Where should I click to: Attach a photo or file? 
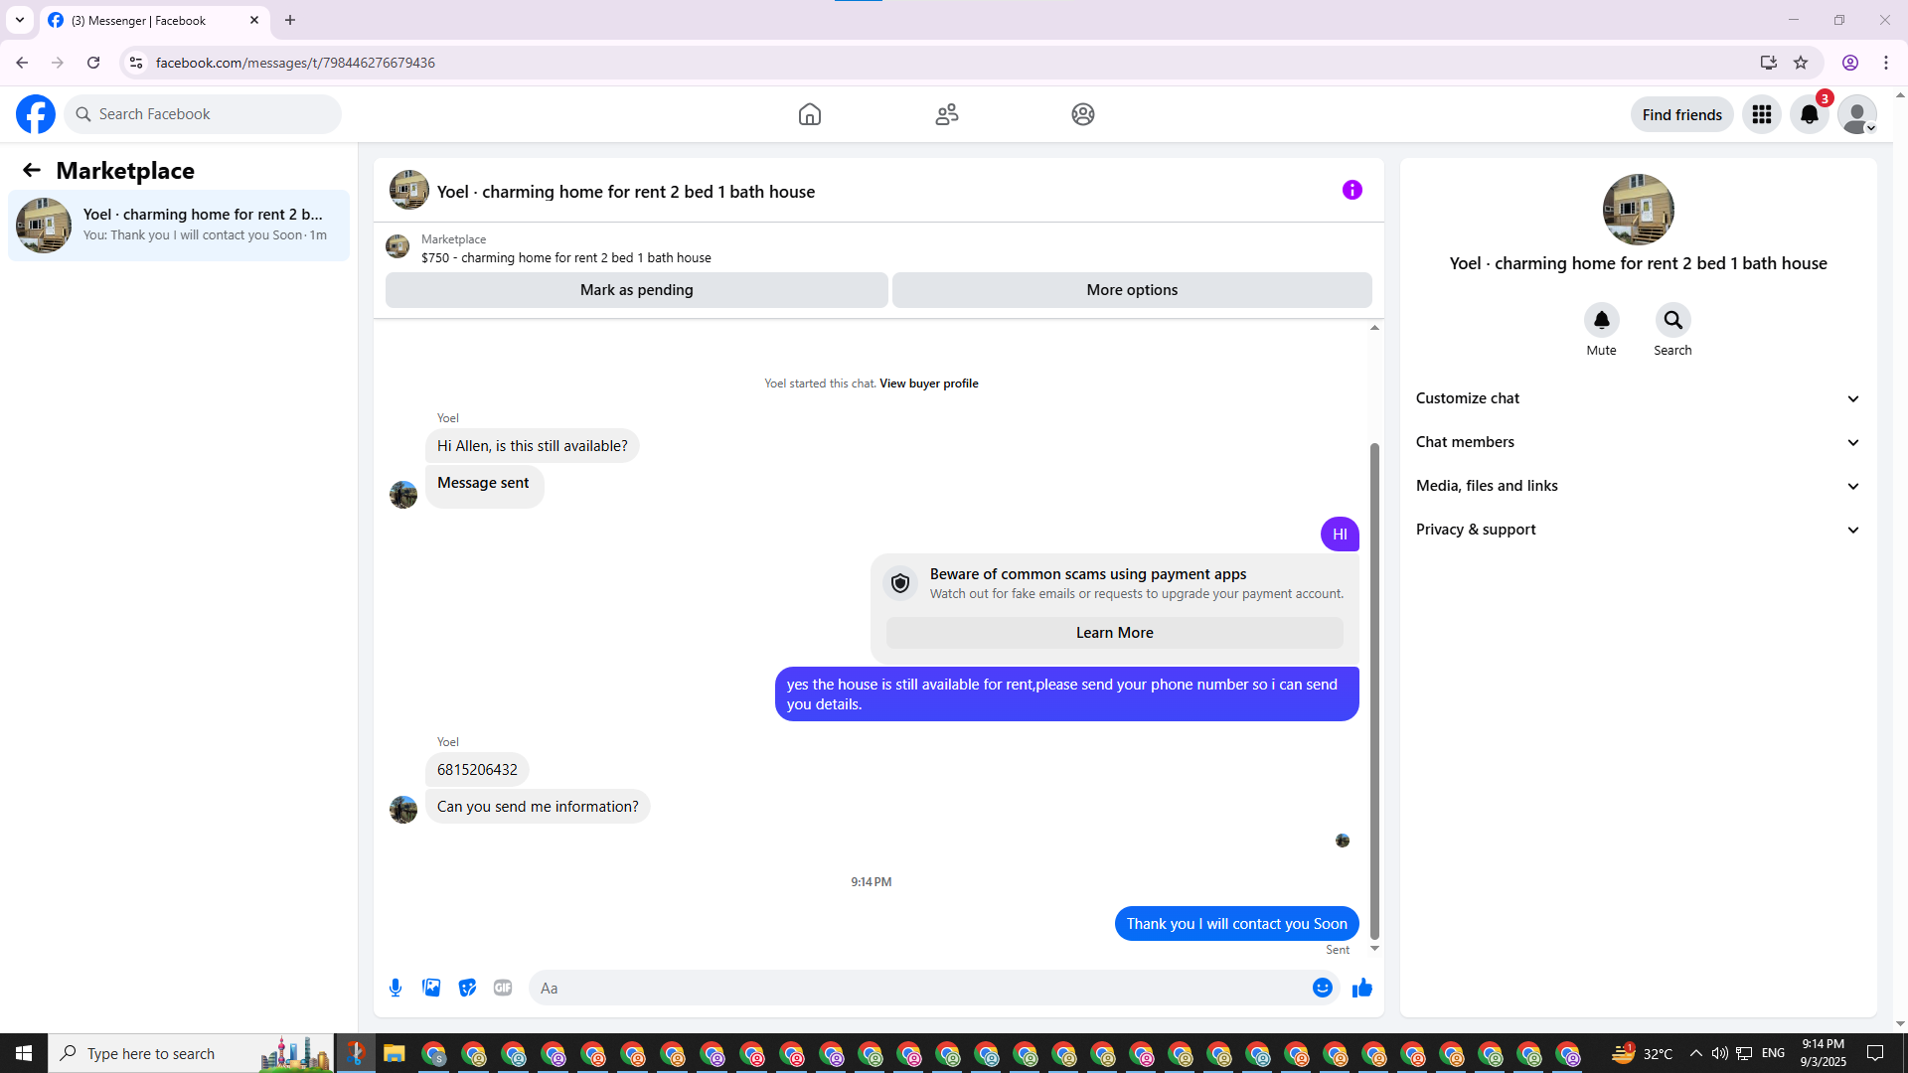pyautogui.click(x=431, y=988)
